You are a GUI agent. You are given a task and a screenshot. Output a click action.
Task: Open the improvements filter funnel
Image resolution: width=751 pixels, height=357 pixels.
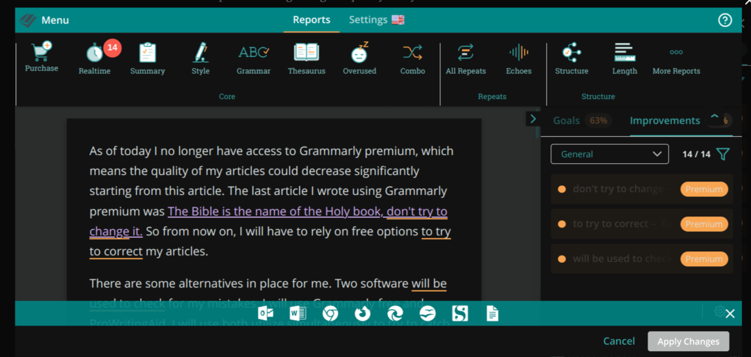click(723, 154)
